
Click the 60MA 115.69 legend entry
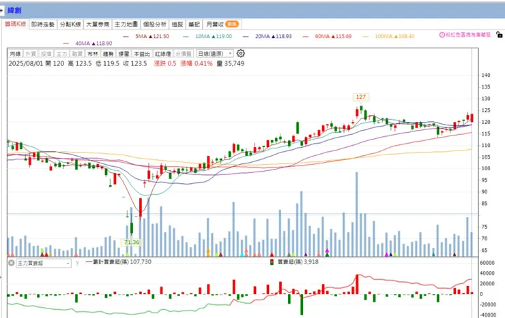(x=328, y=36)
